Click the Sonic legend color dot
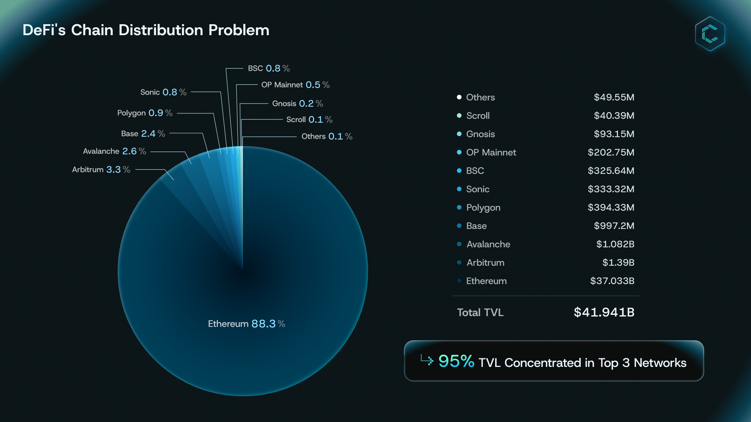Screen dimensions: 751x422 click(x=459, y=189)
